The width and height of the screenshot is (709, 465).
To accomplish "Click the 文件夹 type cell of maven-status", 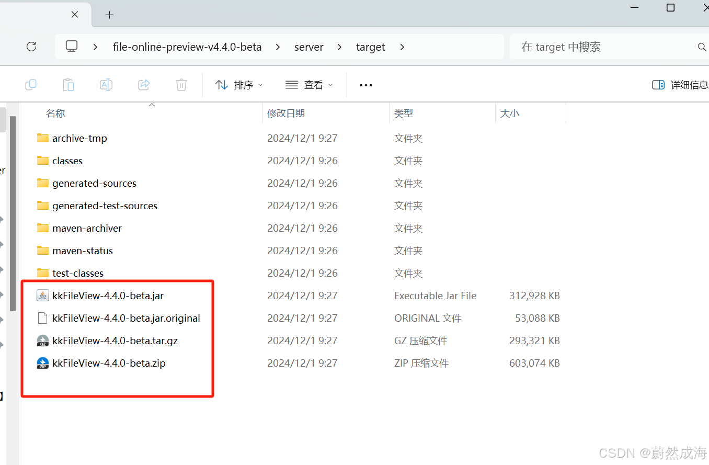I will coord(408,251).
